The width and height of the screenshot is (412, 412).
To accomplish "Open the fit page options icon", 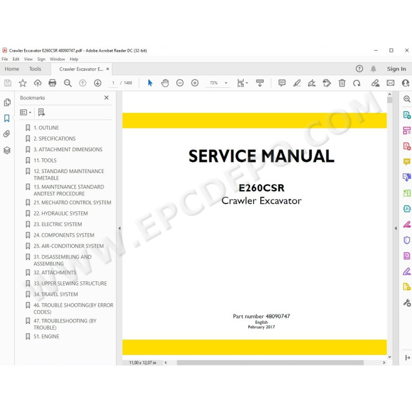I will tap(242, 83).
